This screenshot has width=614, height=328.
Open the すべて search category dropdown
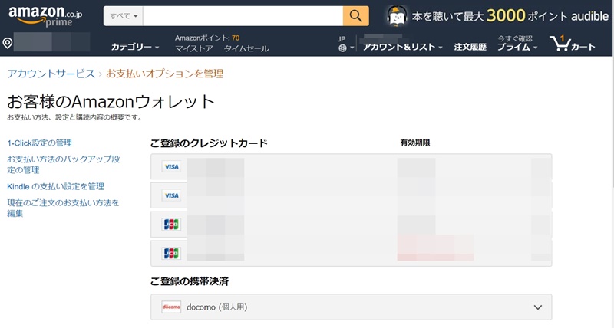click(123, 16)
